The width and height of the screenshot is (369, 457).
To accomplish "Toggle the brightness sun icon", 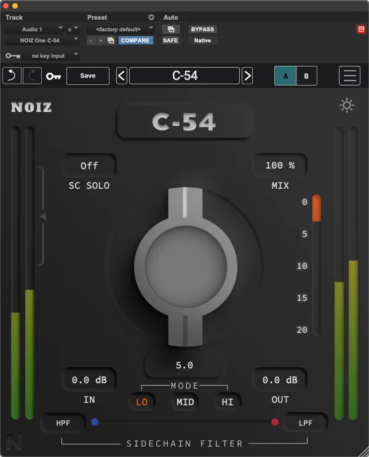I will point(347,105).
